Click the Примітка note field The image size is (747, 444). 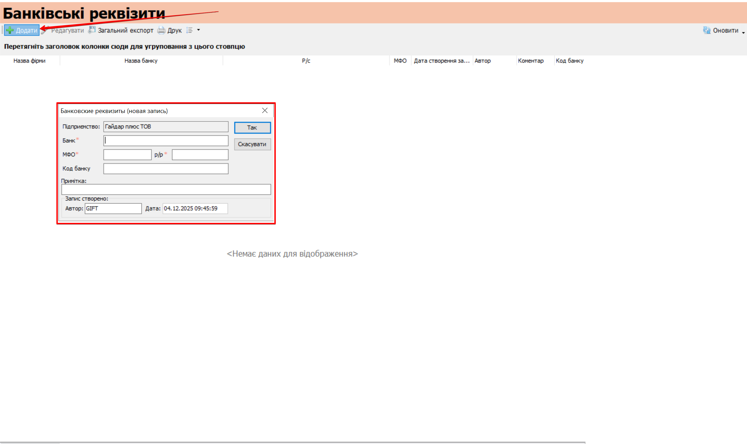point(166,189)
